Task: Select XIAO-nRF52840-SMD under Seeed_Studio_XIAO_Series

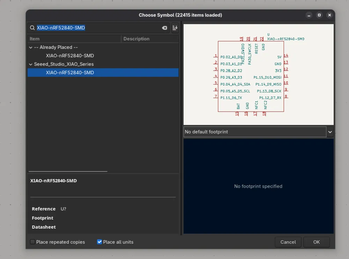Action: pyautogui.click(x=70, y=73)
